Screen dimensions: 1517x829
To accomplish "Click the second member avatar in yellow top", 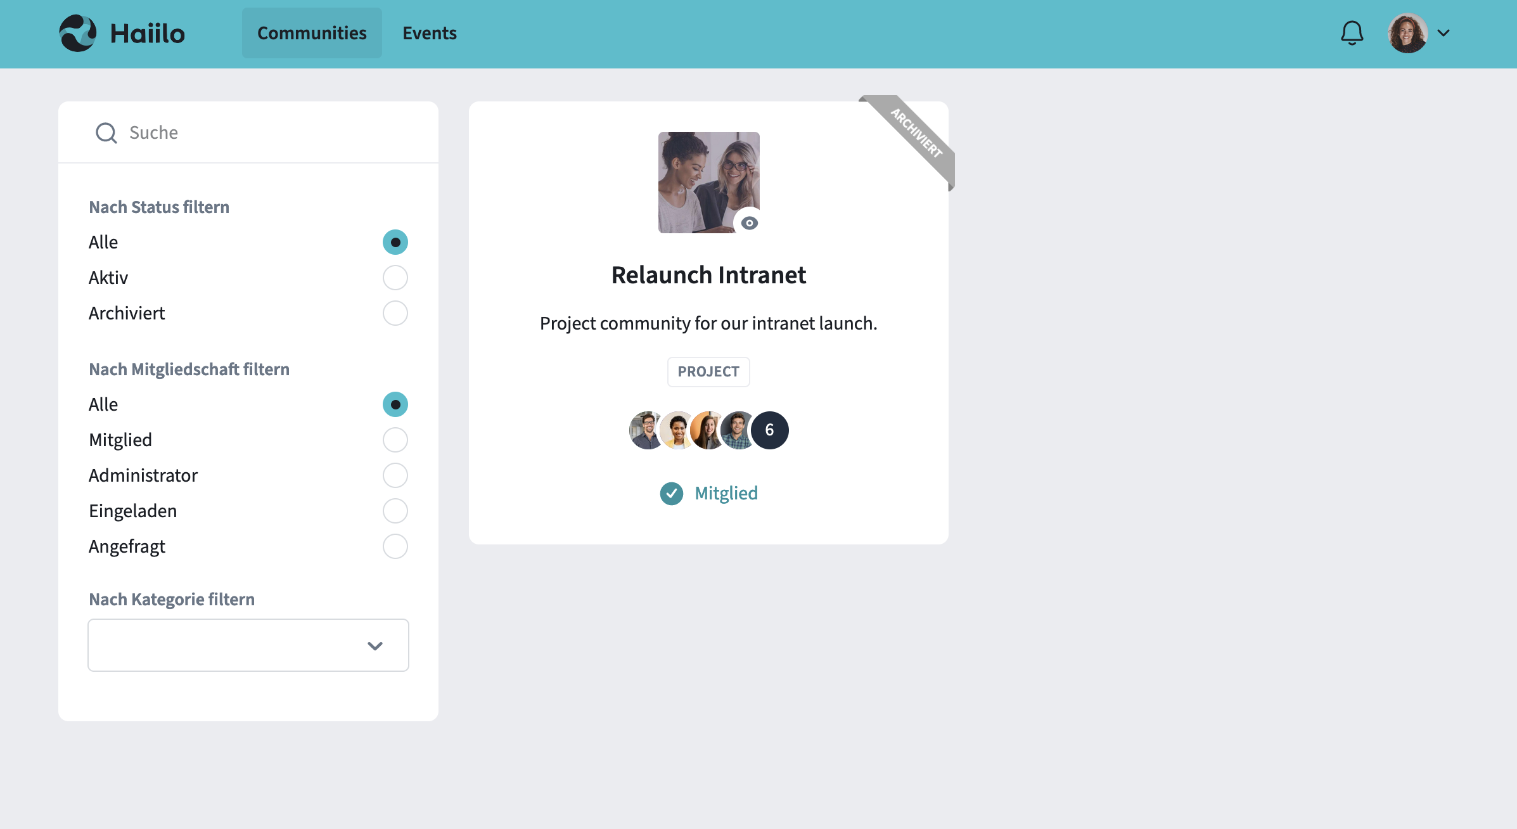I will [x=677, y=430].
